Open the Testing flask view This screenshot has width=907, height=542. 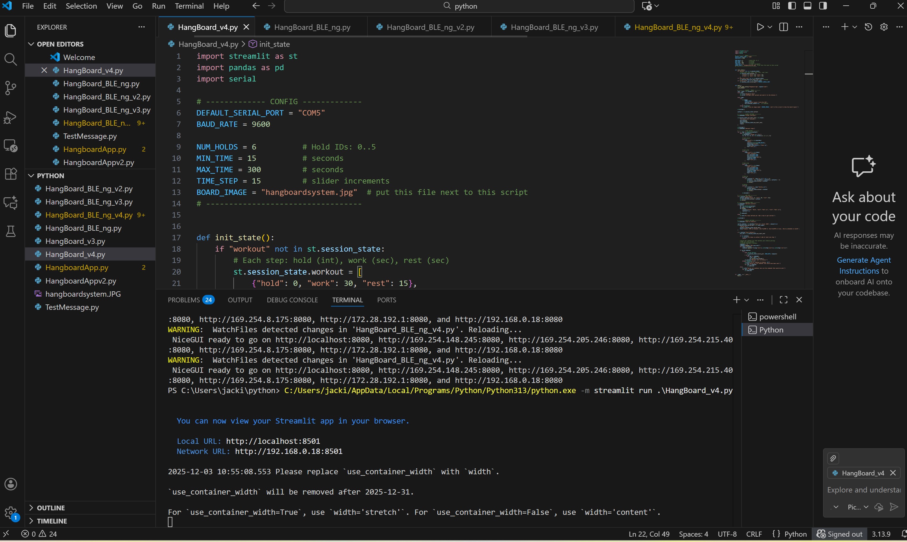[x=10, y=231]
